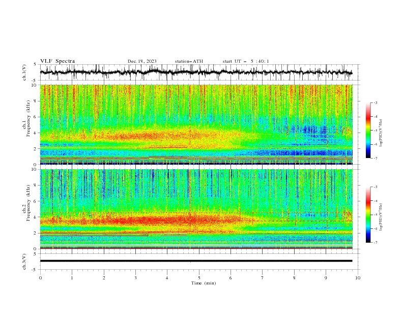Click the Time axis tick label '2'
This screenshot has width=403, height=312.
104,278
